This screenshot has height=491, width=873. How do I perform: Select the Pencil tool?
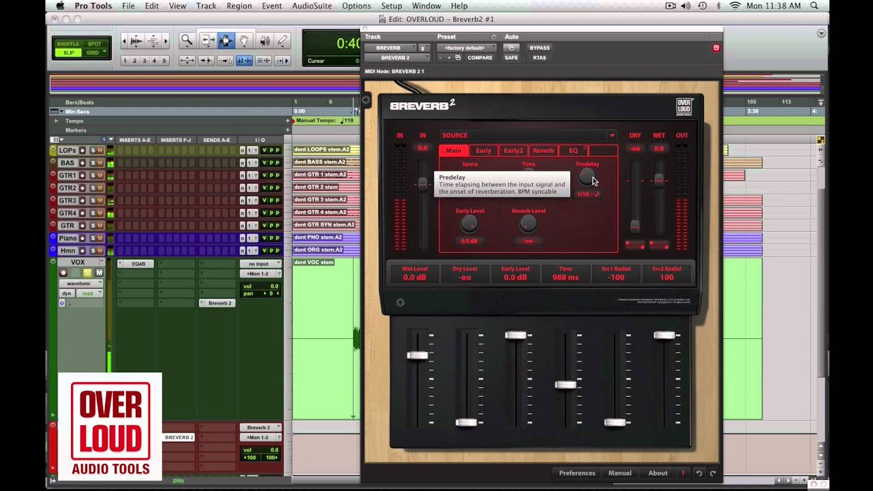[x=282, y=41]
